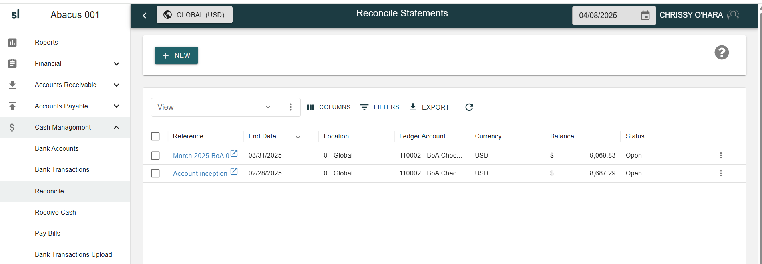Open Reports from the bar chart icon
The image size is (762, 264).
tap(12, 42)
